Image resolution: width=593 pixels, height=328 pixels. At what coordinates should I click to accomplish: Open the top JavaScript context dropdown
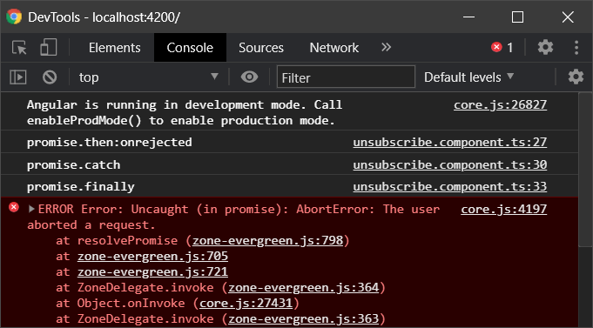click(x=149, y=77)
